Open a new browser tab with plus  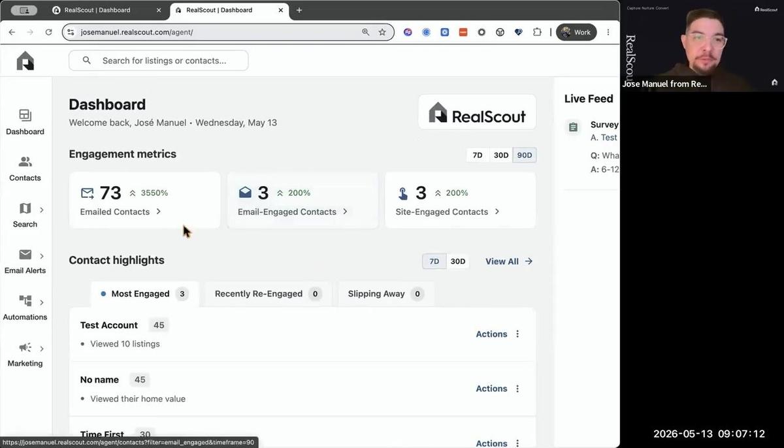point(299,10)
